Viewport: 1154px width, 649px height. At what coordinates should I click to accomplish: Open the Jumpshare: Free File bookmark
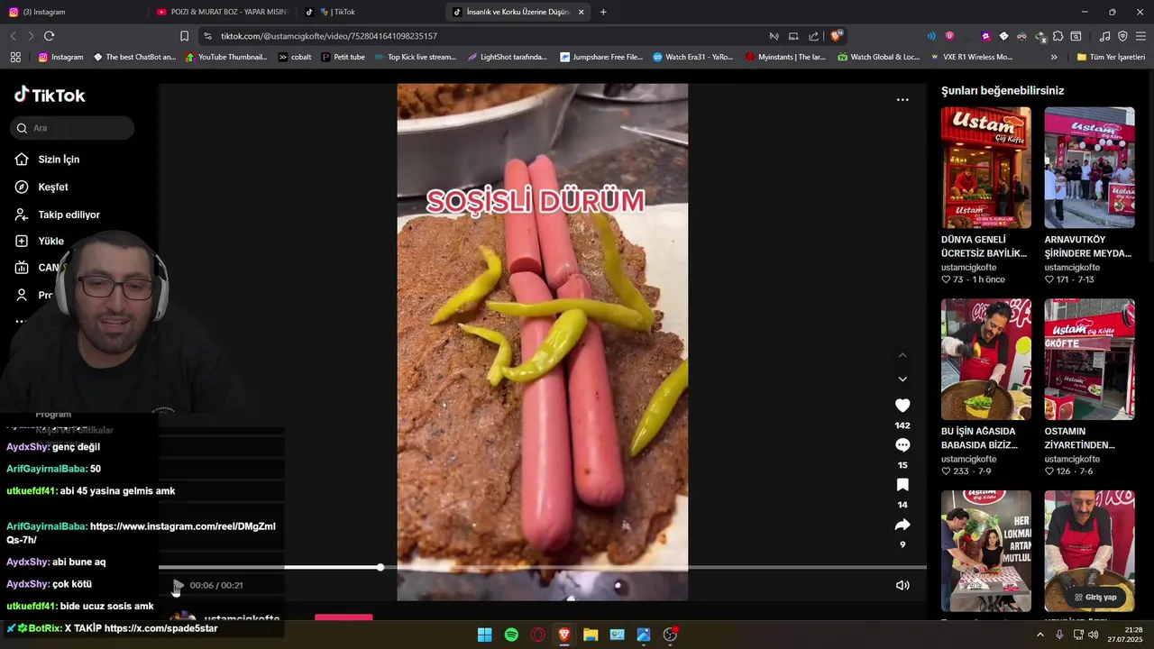[x=601, y=57]
